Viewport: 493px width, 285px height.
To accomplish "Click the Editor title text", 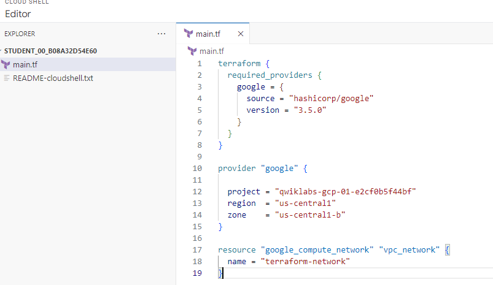I will click(x=18, y=14).
